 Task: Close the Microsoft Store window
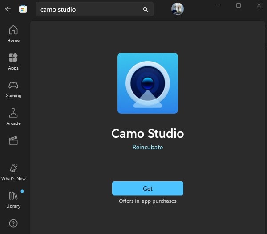pos(259,5)
